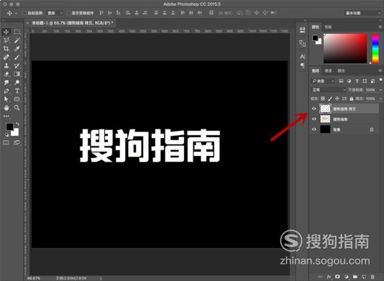The image size is (384, 281).
Task: Select the Brush tool
Action: click(x=17, y=57)
